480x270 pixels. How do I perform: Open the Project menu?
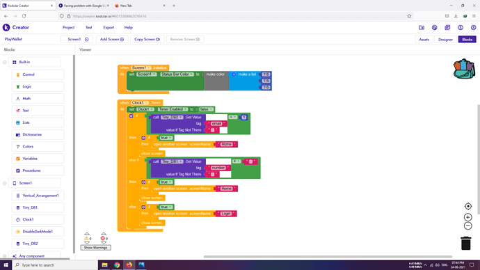point(69,28)
